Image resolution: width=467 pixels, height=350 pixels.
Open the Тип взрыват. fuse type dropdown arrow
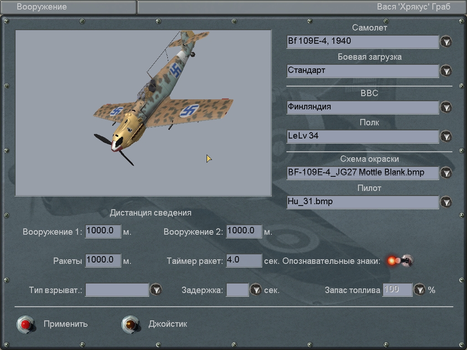coord(156,289)
